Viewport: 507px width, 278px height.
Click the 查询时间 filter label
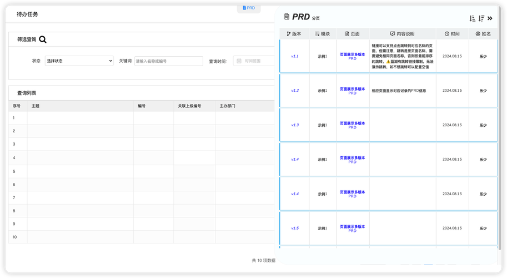218,61
